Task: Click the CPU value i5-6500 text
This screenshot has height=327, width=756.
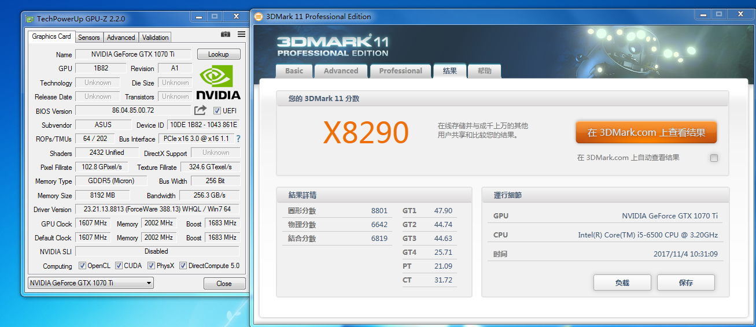Action: point(648,235)
